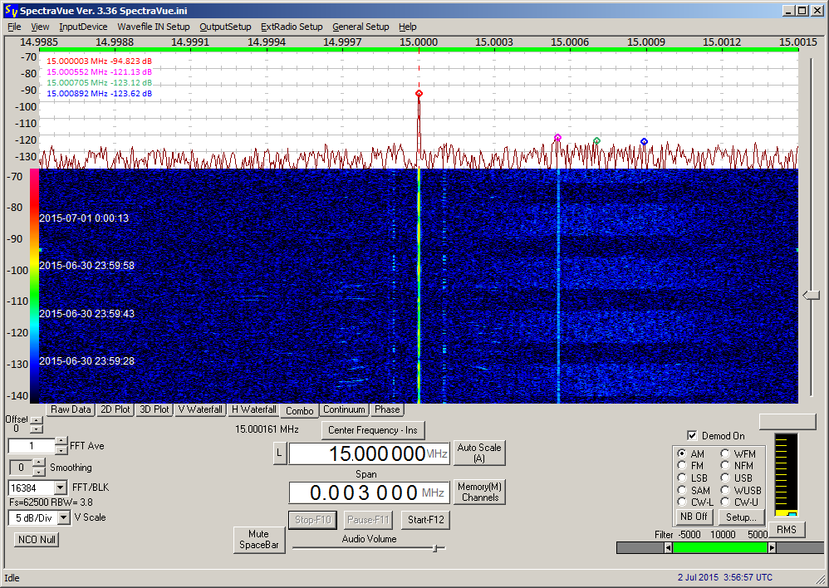Click the RMS meter button
Image resolution: width=829 pixels, height=588 pixels.
point(786,529)
